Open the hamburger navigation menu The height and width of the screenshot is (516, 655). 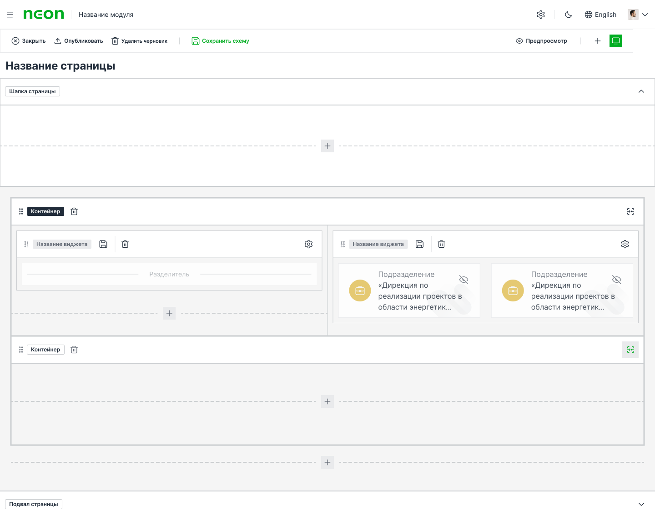point(10,15)
